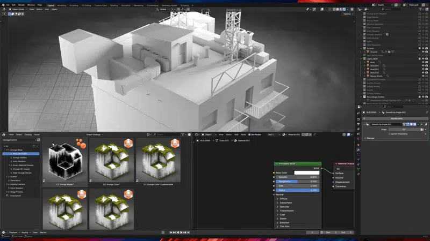Select the 1/2 Grunge Masks asset thumbnail
The image size is (430, 241).
pos(65,160)
